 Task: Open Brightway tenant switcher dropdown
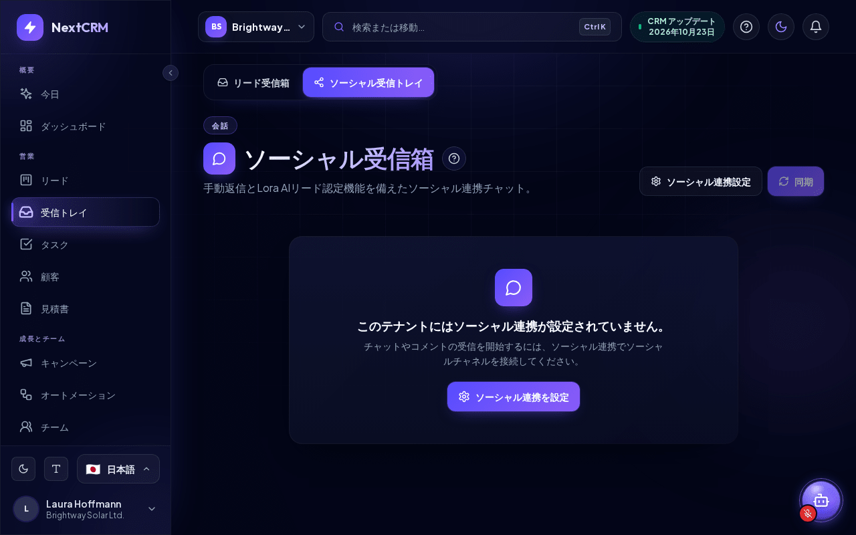click(256, 27)
